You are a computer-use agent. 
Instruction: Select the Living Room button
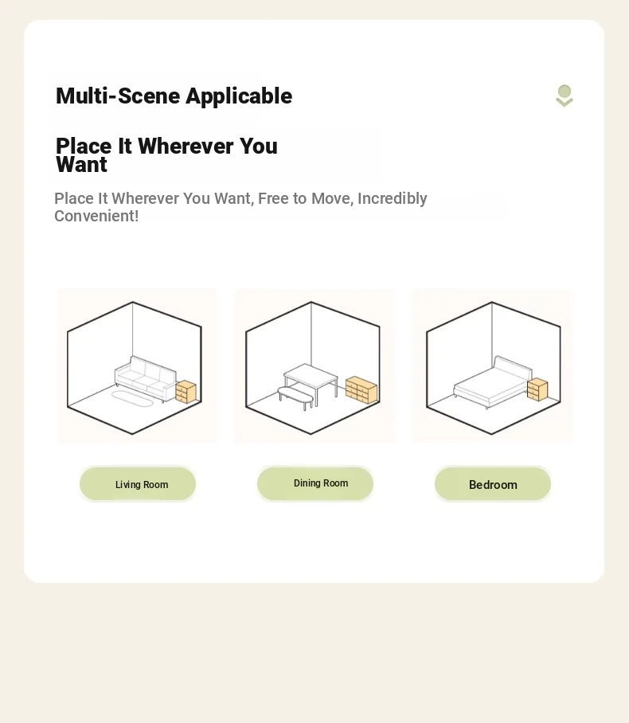[x=138, y=483]
